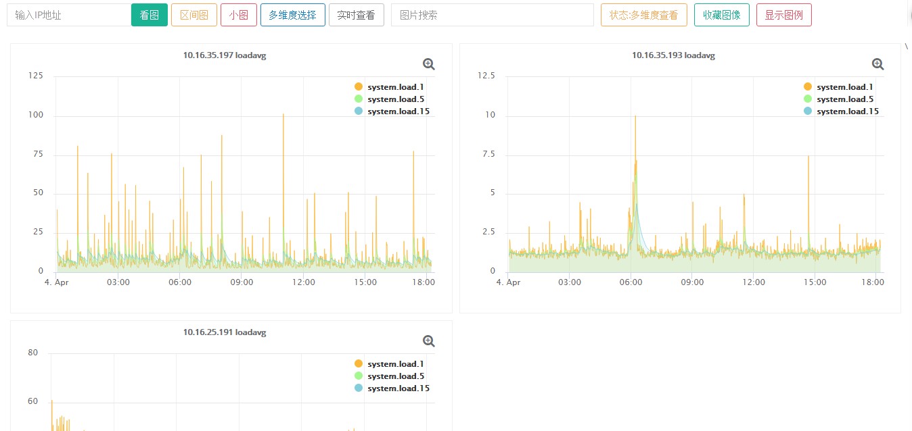The image size is (912, 431).
Task: Switch to 小图 small chart view
Action: pos(239,15)
